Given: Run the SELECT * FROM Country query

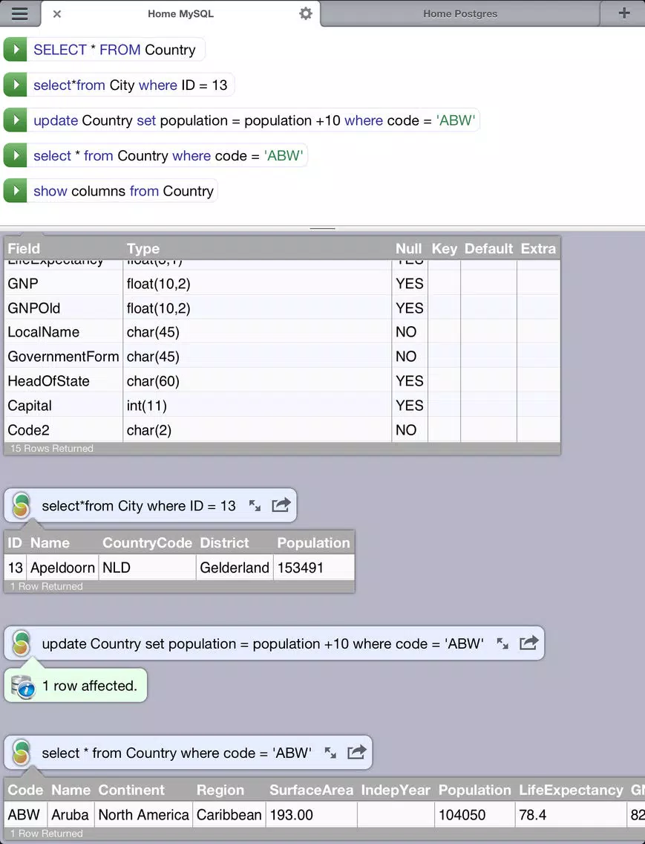Looking at the screenshot, I should coord(15,50).
